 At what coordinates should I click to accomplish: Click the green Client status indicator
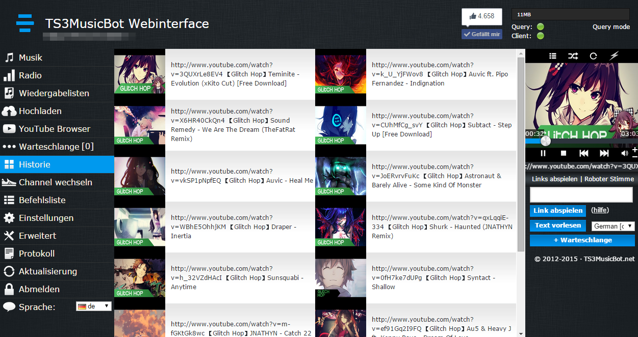point(541,36)
